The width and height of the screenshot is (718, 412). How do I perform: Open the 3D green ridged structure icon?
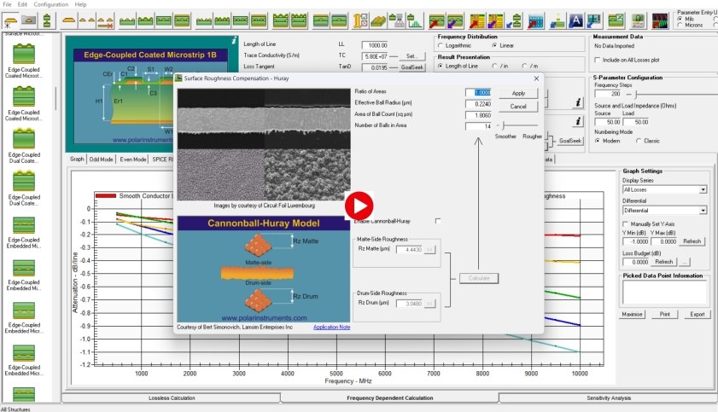tap(378, 21)
